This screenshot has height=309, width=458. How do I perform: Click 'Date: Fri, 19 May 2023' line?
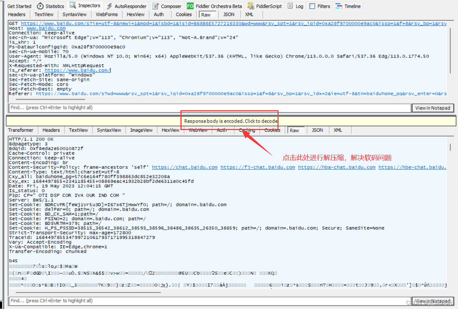tap(61, 186)
